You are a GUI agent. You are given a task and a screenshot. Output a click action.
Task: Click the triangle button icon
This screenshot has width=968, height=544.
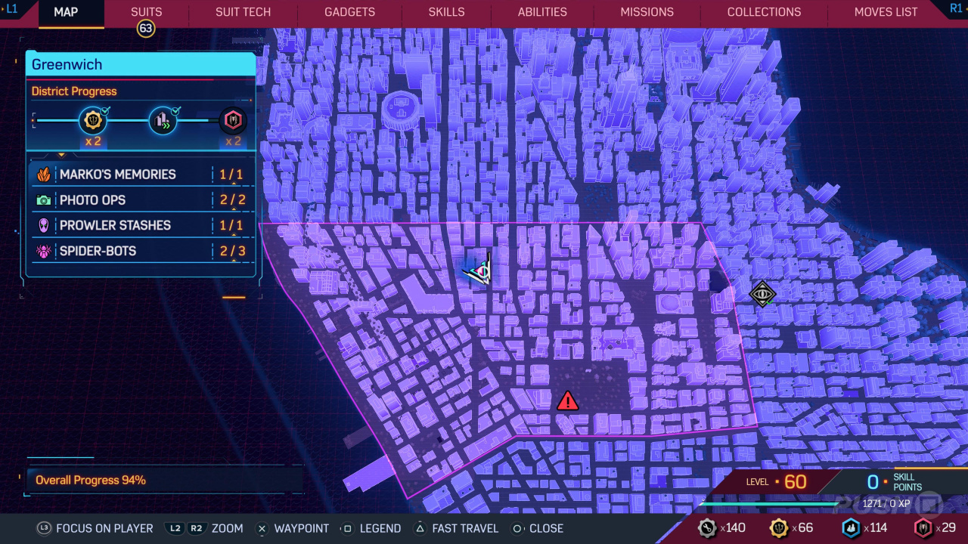pos(419,529)
